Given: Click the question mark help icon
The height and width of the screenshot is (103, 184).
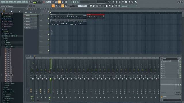Looking at the screenshot, I should 123,2.
